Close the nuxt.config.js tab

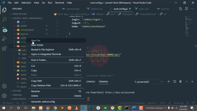point(130,9)
